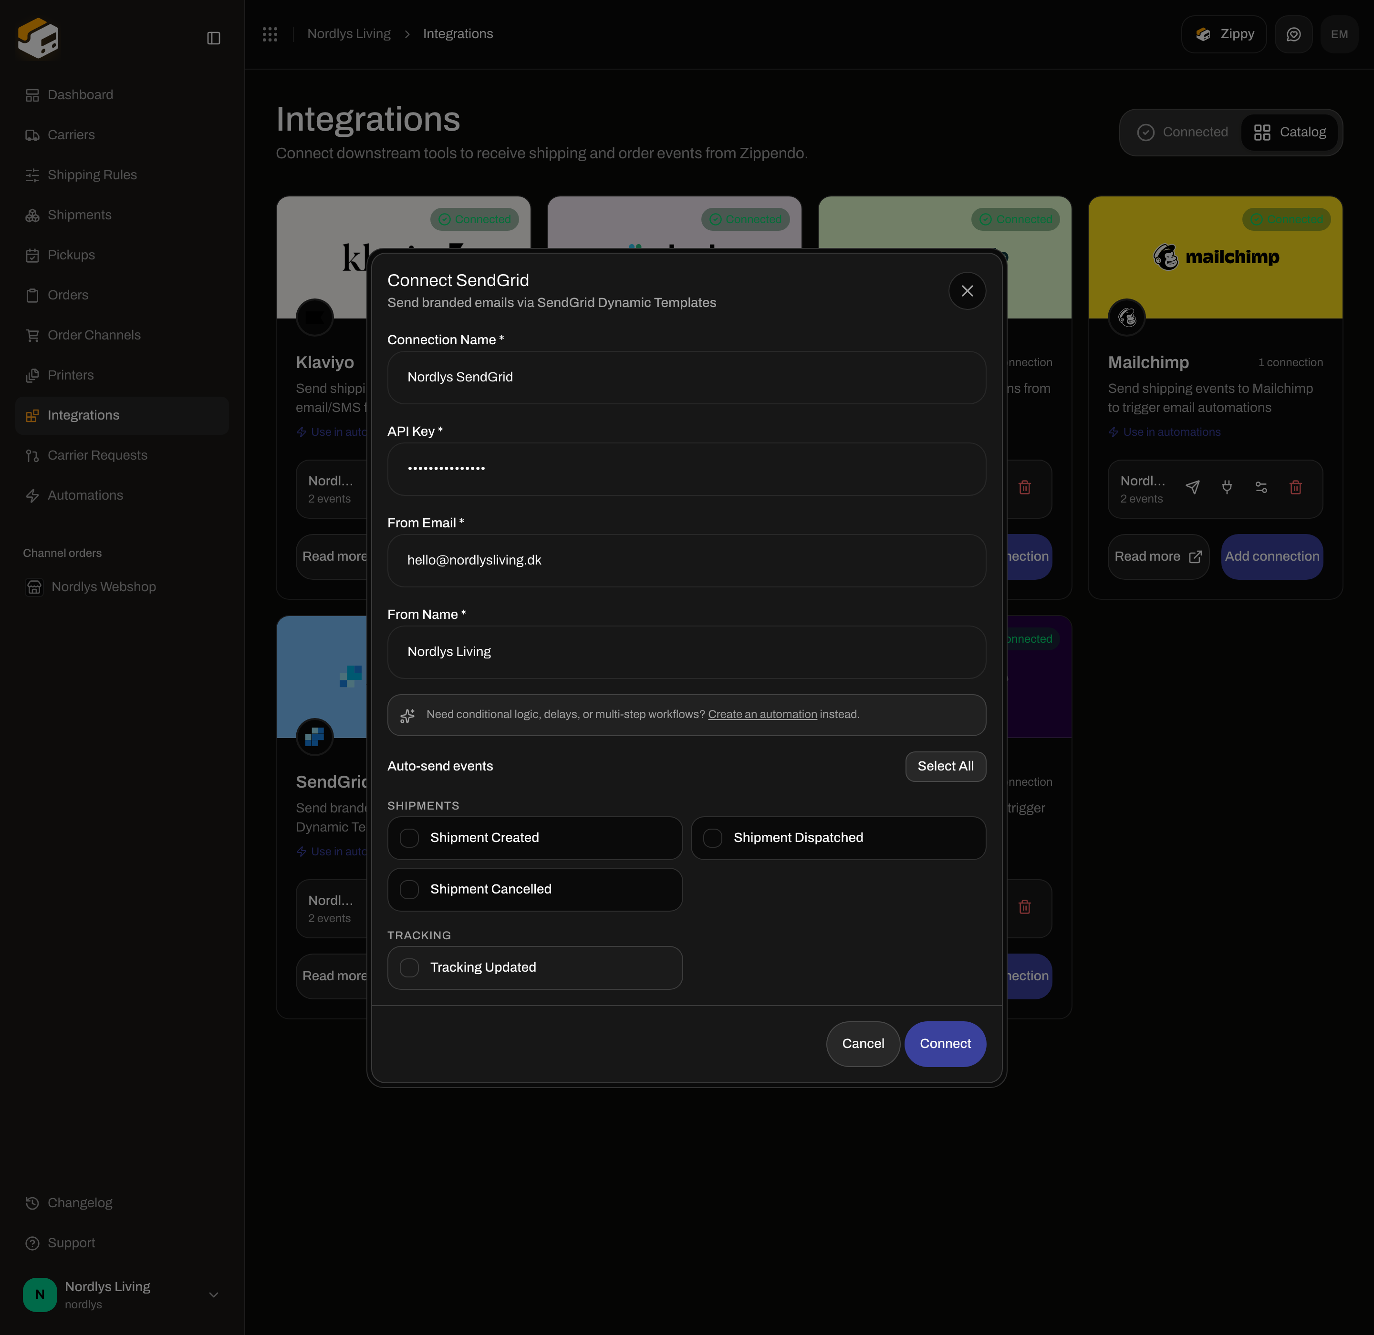Cancel the SendGrid connection dialog

(x=863, y=1044)
